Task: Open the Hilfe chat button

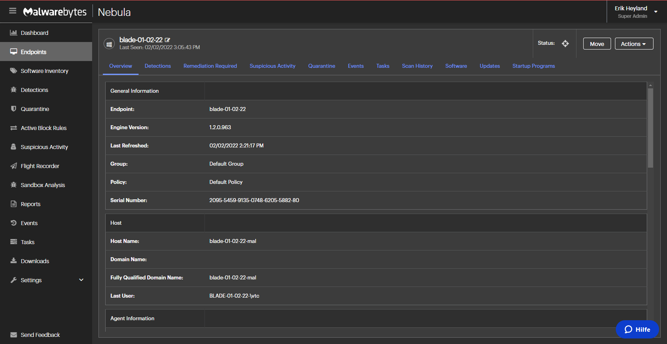Action: [637, 329]
